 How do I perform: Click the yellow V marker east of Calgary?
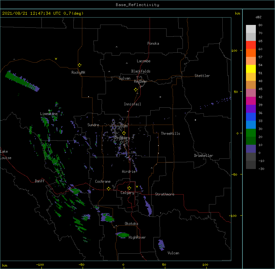tap(137, 187)
